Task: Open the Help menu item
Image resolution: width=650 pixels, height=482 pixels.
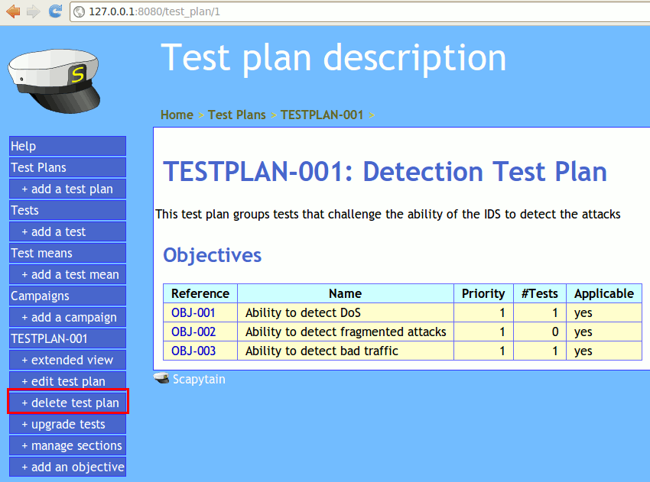Action: tap(67, 146)
